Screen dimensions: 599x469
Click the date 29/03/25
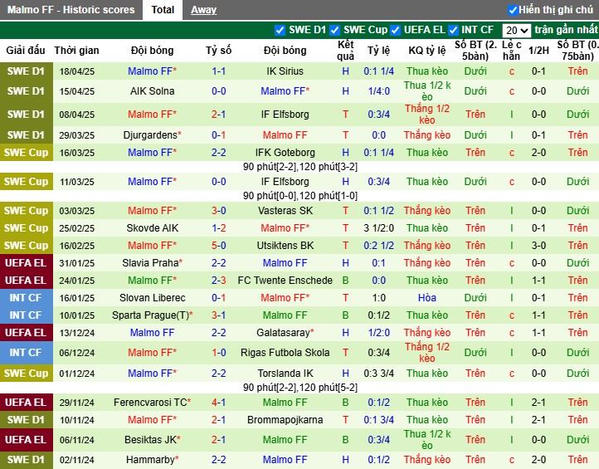point(77,135)
